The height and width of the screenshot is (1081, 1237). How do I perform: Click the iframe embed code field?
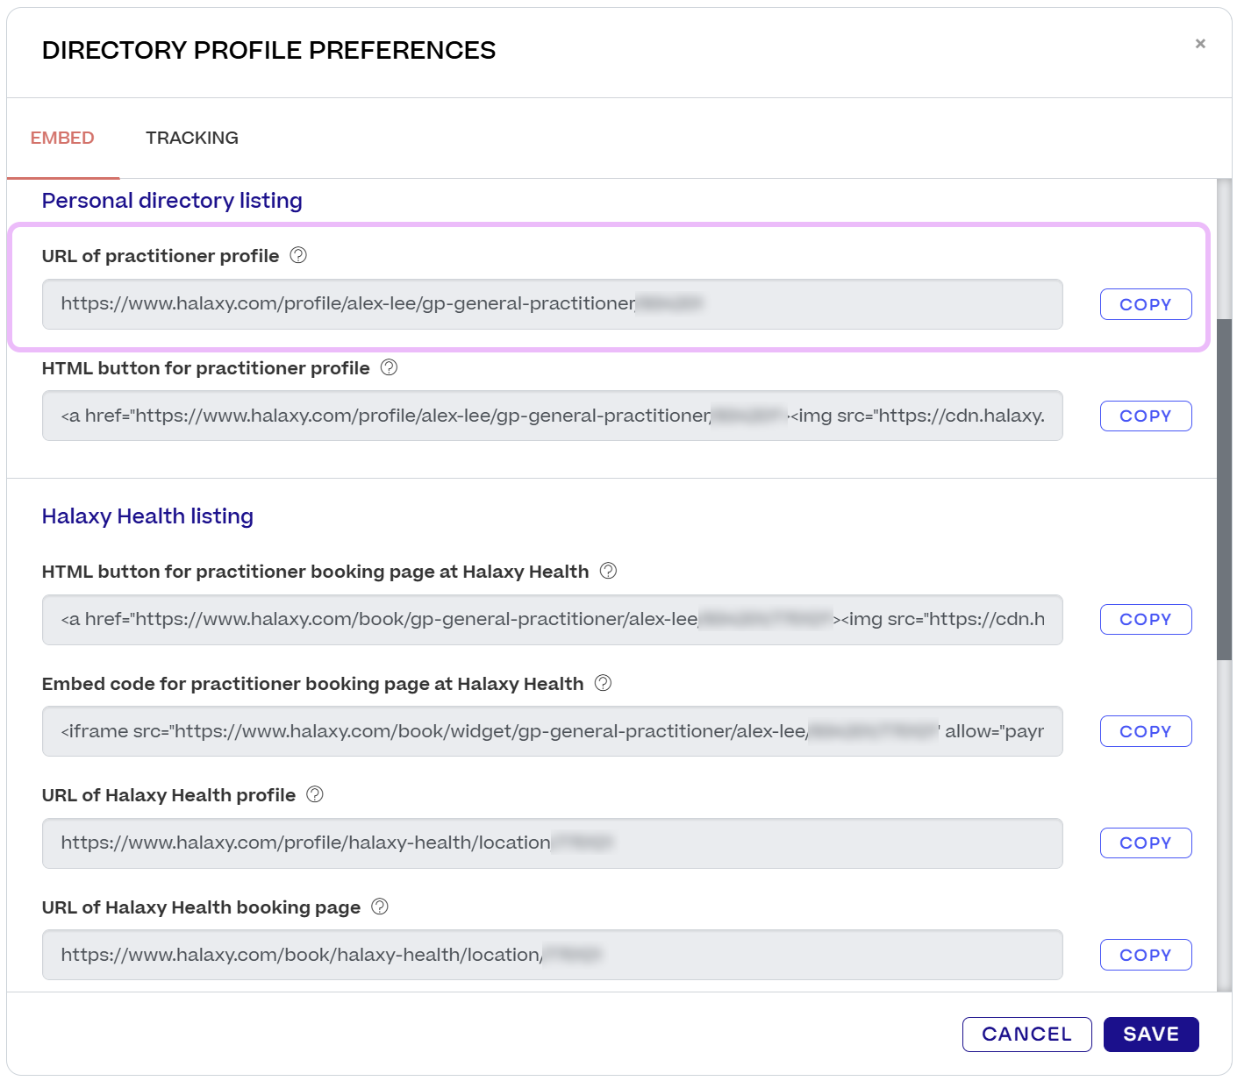(552, 731)
